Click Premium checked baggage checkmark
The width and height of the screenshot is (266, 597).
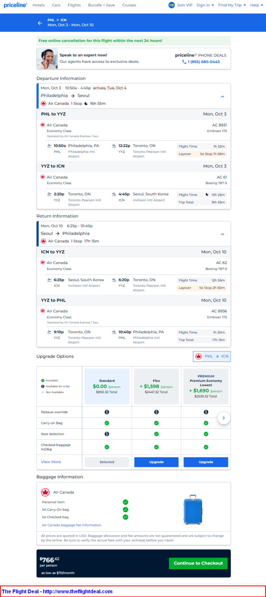[206, 447]
